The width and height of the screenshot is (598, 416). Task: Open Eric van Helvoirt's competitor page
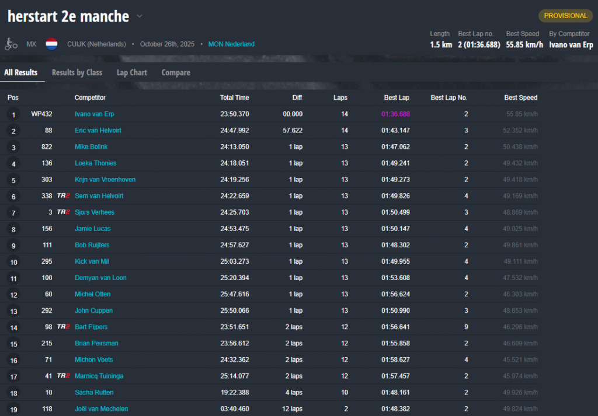(x=98, y=131)
